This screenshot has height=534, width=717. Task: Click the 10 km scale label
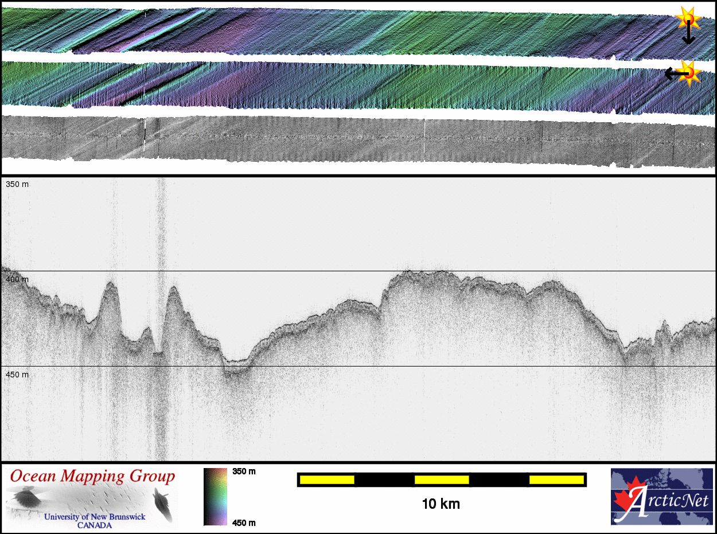click(441, 504)
